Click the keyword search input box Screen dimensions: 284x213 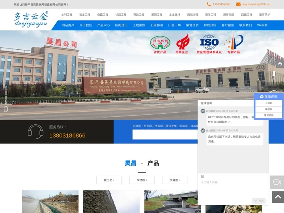(165, 135)
